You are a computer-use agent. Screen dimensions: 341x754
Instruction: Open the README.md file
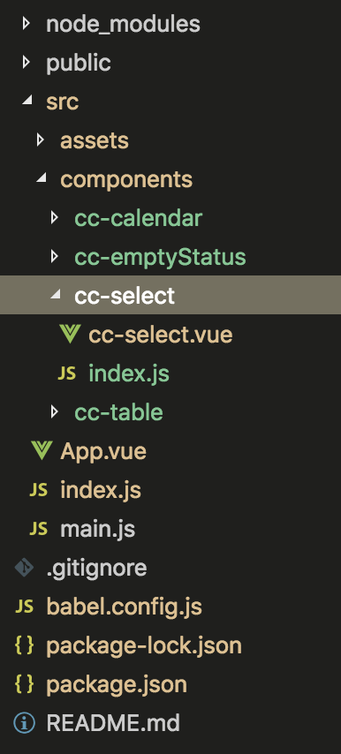point(113,723)
